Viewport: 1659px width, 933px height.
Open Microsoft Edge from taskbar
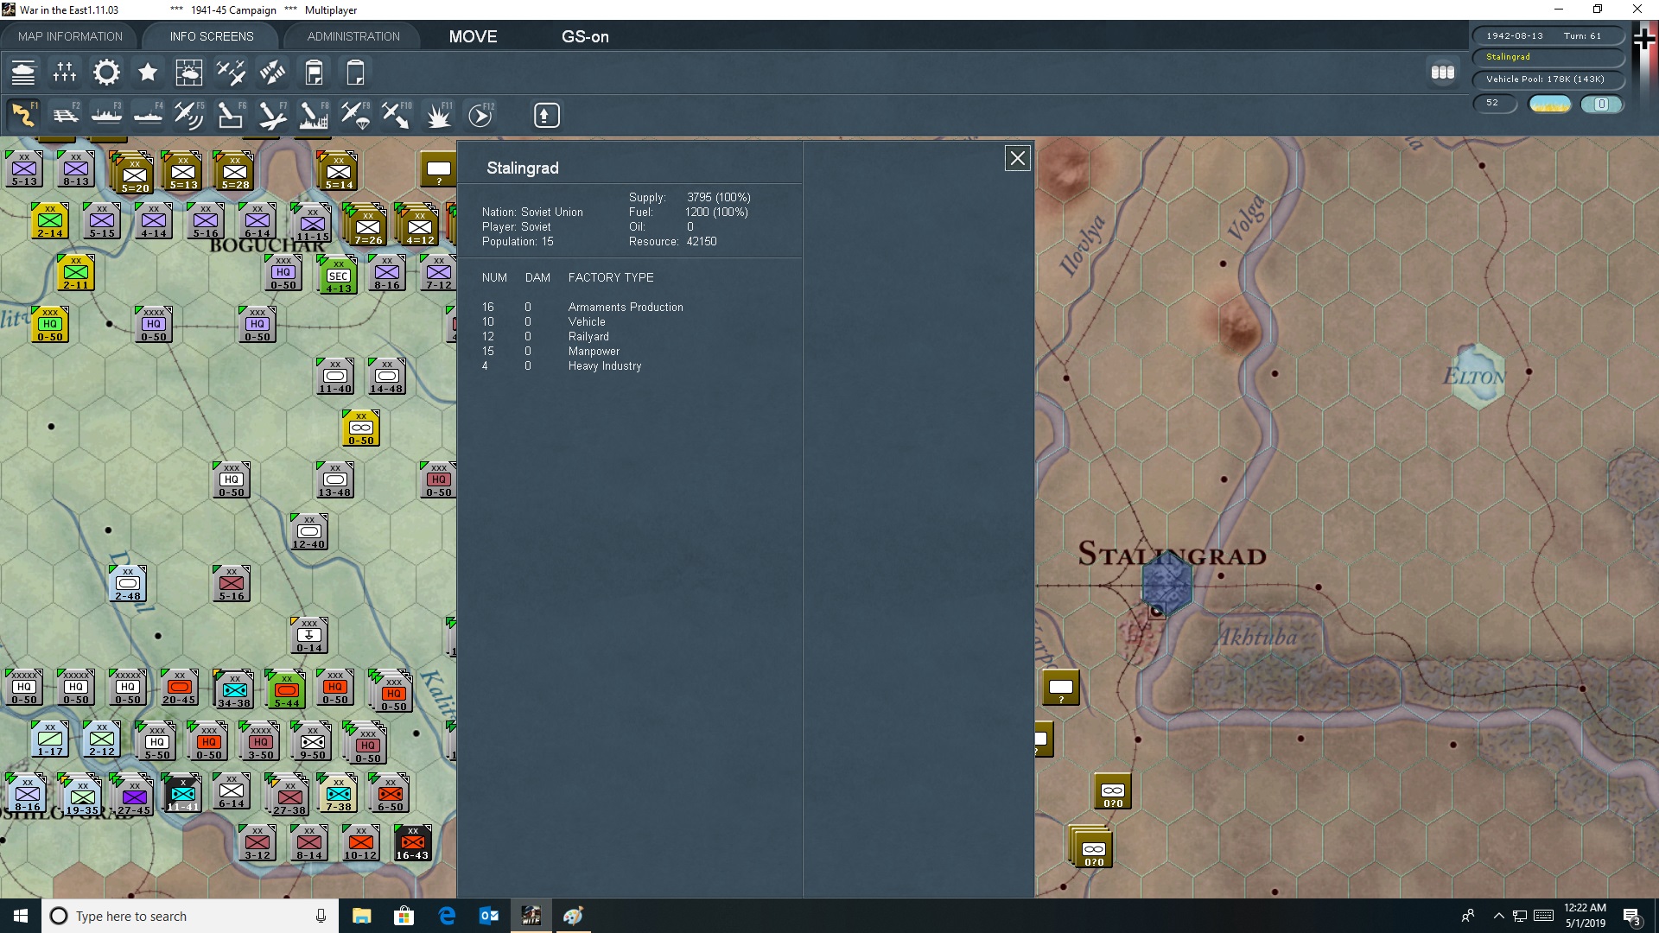click(447, 916)
